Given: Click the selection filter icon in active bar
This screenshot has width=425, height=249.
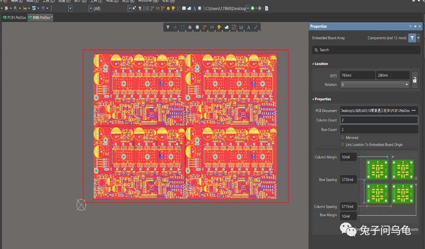Looking at the screenshot, I should click(x=168, y=27).
